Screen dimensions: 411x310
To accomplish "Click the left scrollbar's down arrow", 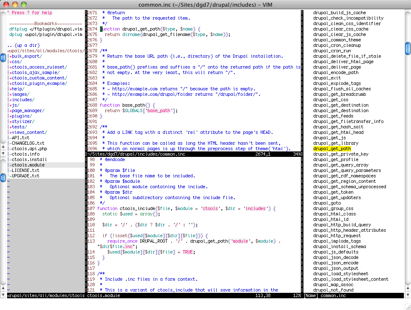I will (3, 295).
